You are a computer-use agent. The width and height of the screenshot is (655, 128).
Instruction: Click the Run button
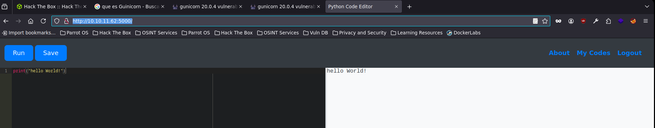pyautogui.click(x=19, y=53)
